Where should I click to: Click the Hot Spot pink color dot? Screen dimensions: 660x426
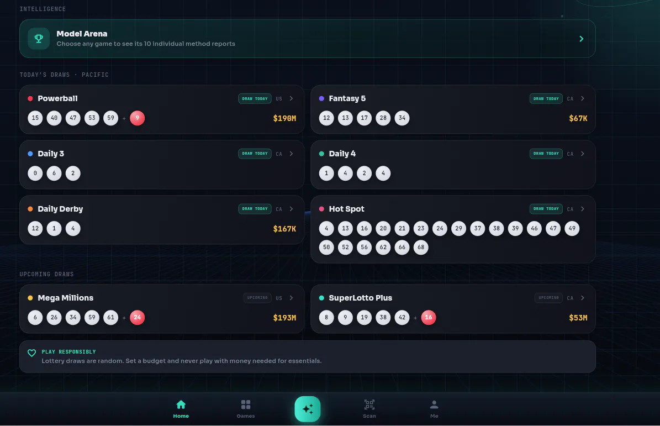(x=321, y=209)
